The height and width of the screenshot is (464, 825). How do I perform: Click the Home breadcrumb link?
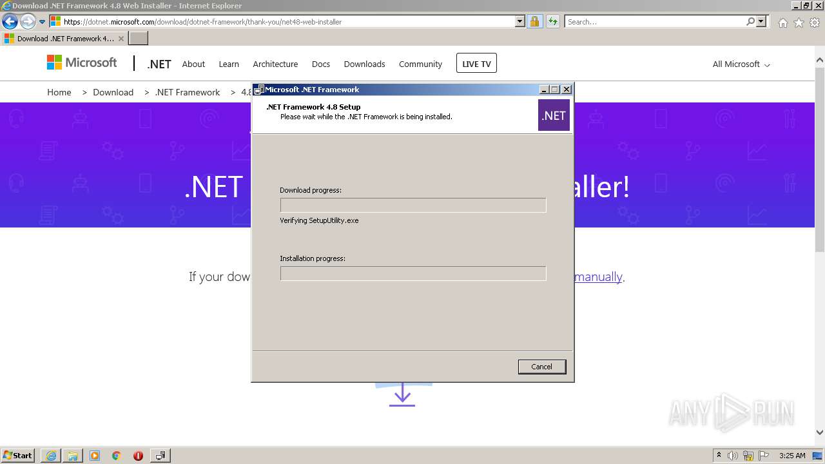click(59, 92)
